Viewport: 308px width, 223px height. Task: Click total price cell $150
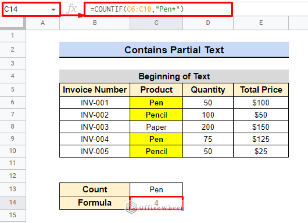261,127
